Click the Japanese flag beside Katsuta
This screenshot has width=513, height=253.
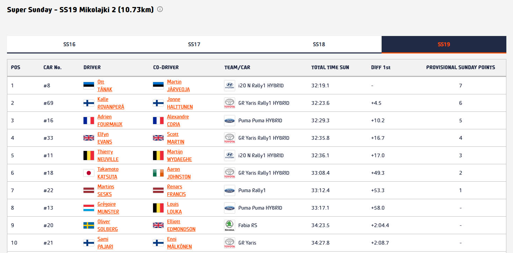(89, 173)
